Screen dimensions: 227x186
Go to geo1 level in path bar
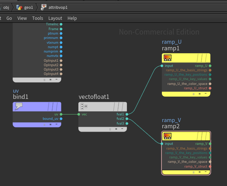pyautogui.click(x=29, y=7)
